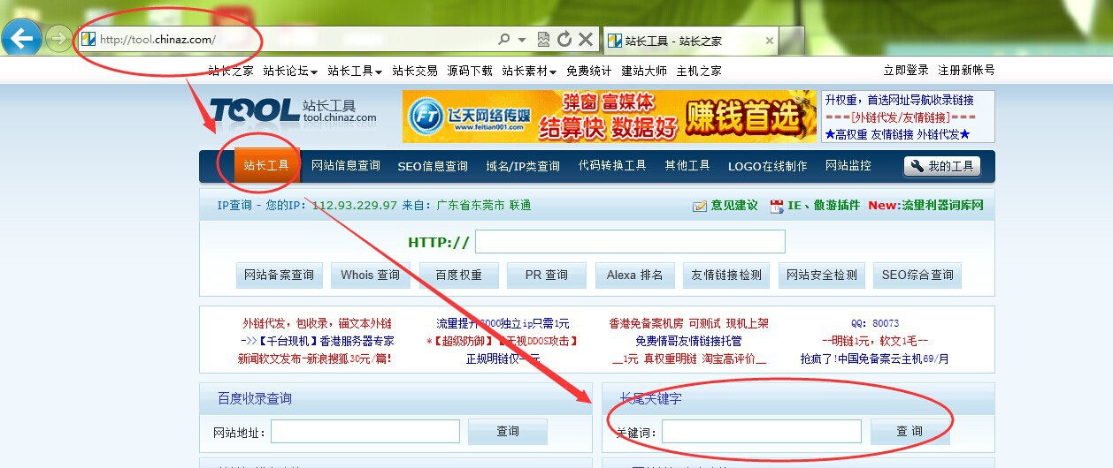Image resolution: width=1113 pixels, height=468 pixels.
Task: Click the TOOL 站长工具 logo
Action: [x=293, y=111]
